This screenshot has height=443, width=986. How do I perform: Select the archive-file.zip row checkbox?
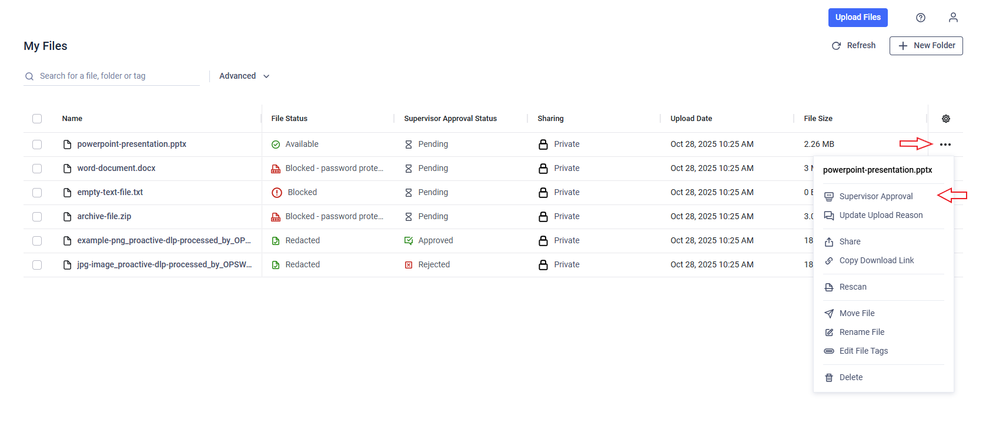(x=37, y=217)
